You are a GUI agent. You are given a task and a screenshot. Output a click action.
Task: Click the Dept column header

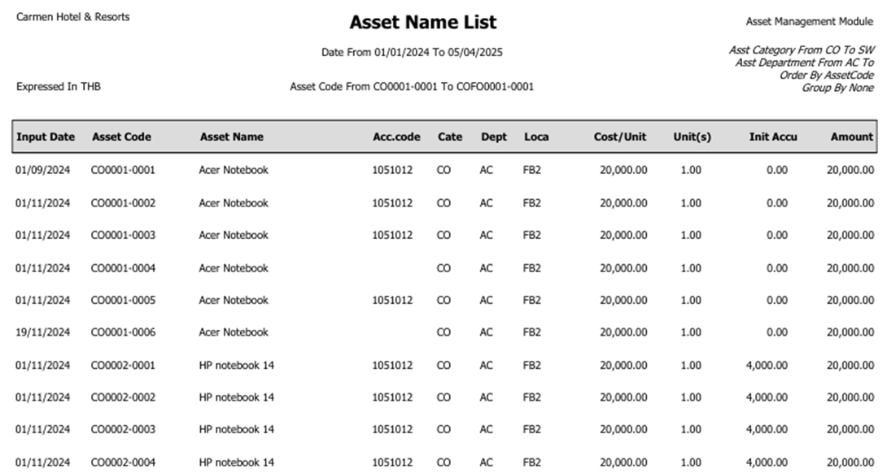tap(493, 137)
